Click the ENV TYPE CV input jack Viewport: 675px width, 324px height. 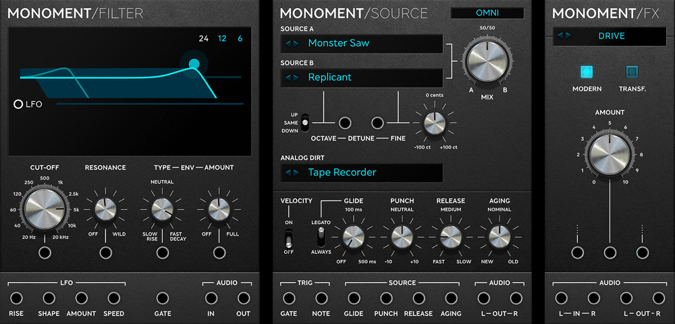[x=162, y=253]
